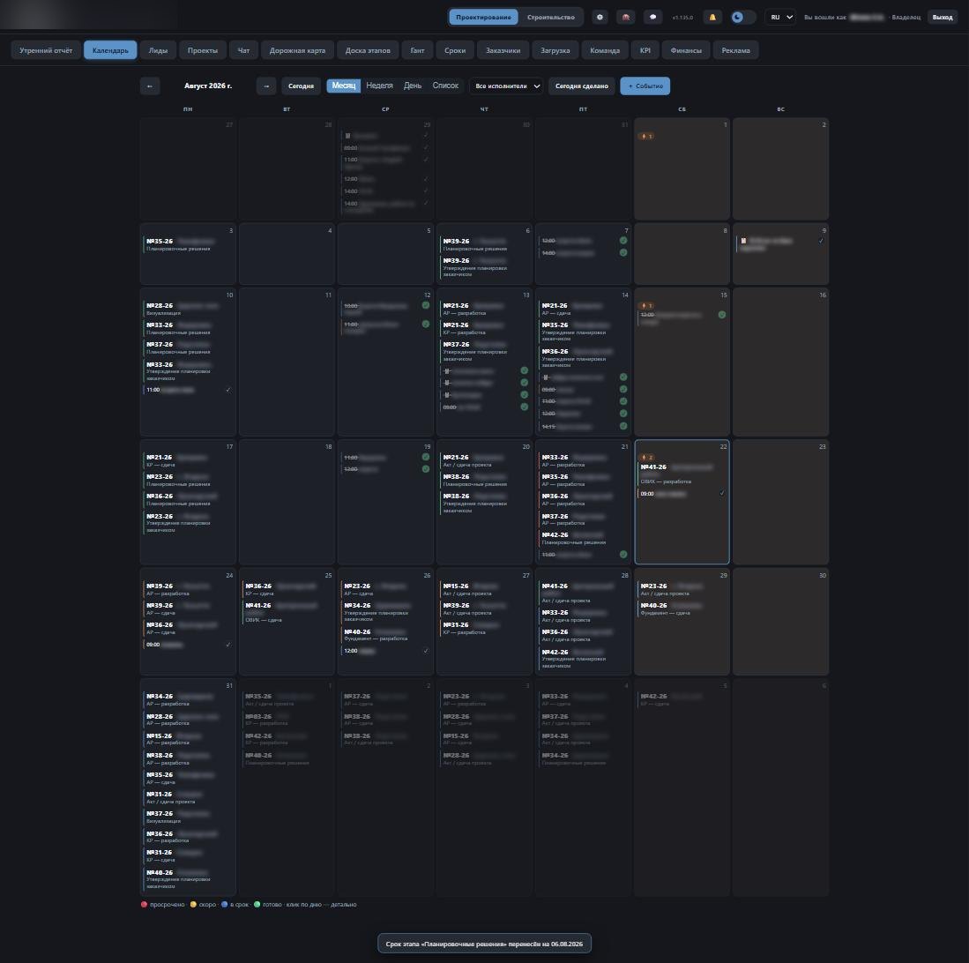
Task: Open №35-26 'Планировочные решения' on August 3
Action: pos(188,244)
